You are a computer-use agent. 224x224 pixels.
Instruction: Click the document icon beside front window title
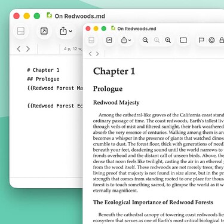(x=113, y=28)
